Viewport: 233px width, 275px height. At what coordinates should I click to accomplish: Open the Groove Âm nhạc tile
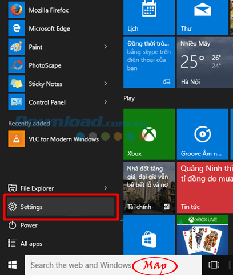pos(203,134)
